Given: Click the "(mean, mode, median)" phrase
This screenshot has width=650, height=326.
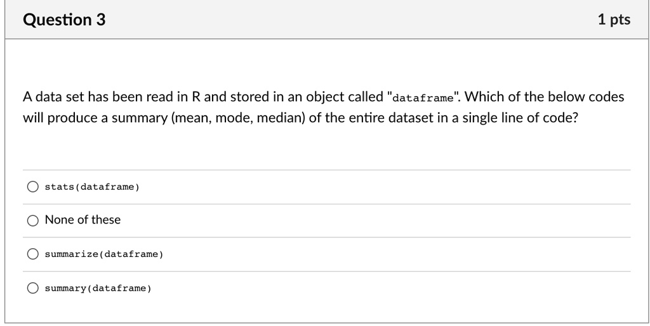Looking at the screenshot, I should 239,119.
